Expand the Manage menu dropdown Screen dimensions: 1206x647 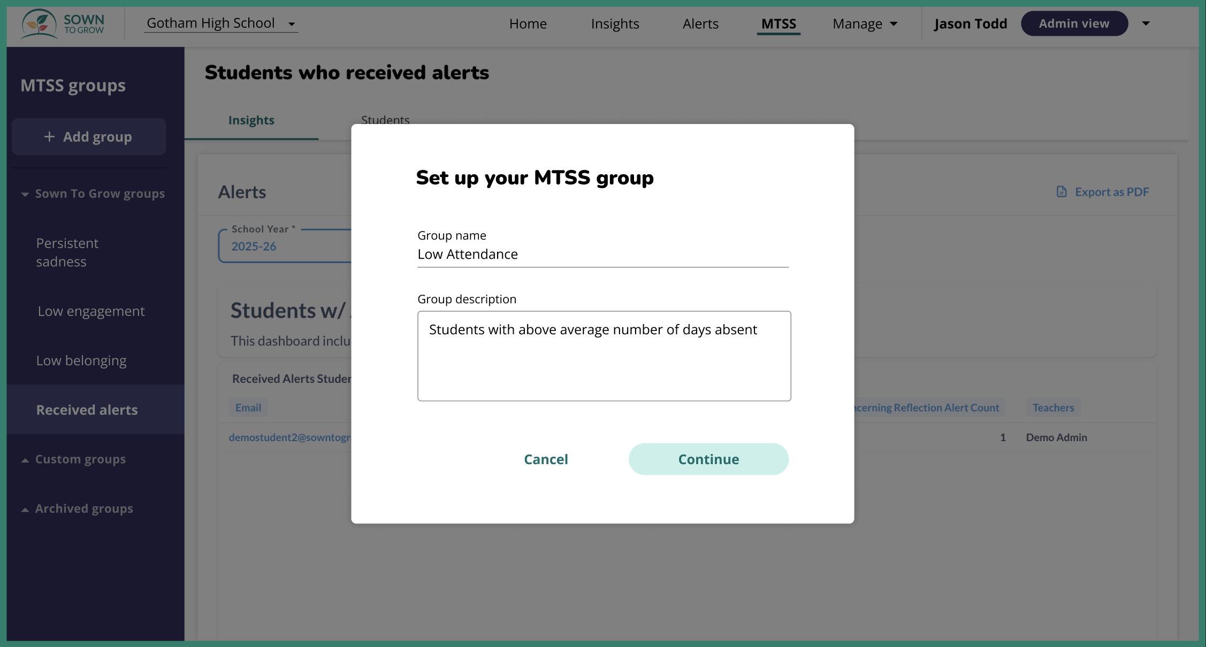coord(865,24)
